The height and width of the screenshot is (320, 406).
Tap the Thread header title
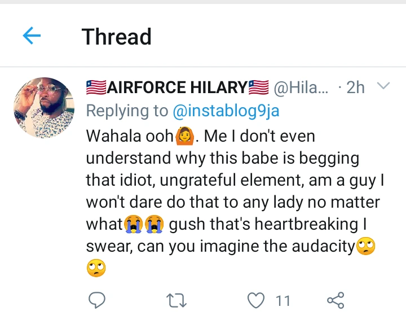(117, 37)
